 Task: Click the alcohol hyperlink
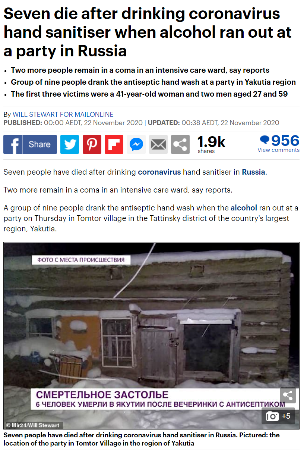[x=244, y=208]
